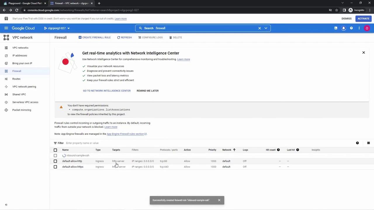Click Learn more in the free trial banner

click(121, 19)
